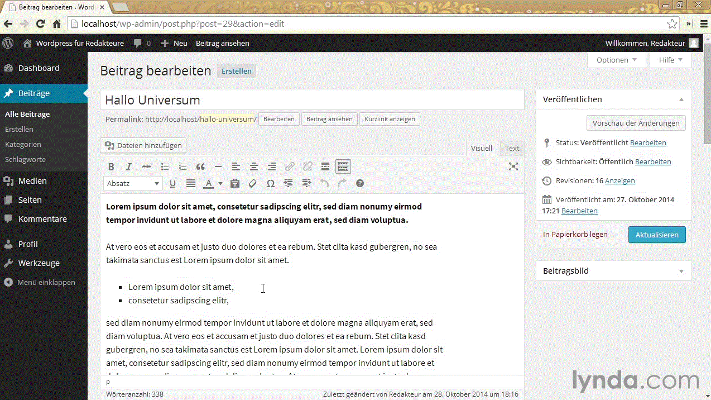This screenshot has width=711, height=400.
Task: Insert a blockquote
Action: 200,166
